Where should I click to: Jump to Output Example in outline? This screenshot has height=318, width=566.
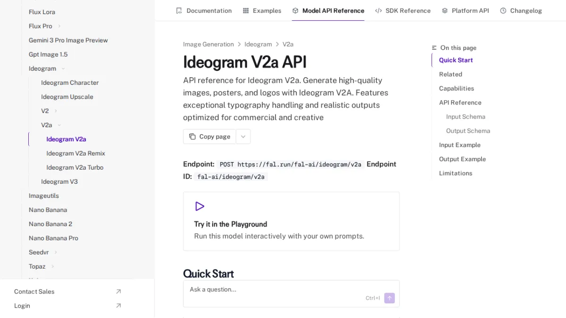[x=462, y=159]
